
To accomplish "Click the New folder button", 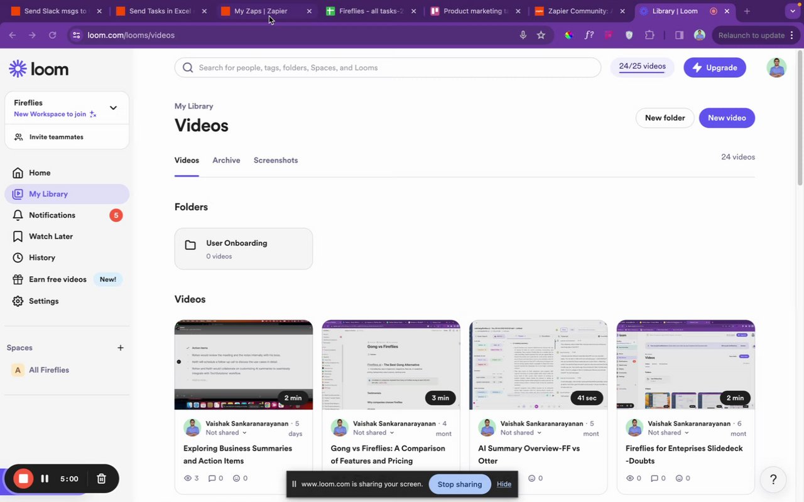I will [x=665, y=118].
